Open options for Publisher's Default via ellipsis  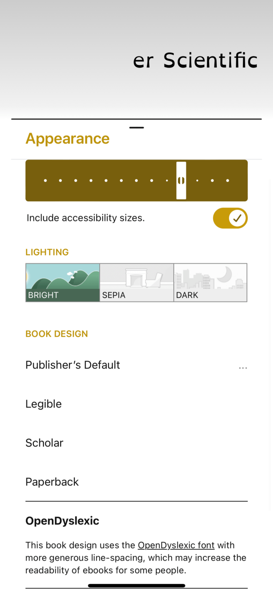point(243,368)
